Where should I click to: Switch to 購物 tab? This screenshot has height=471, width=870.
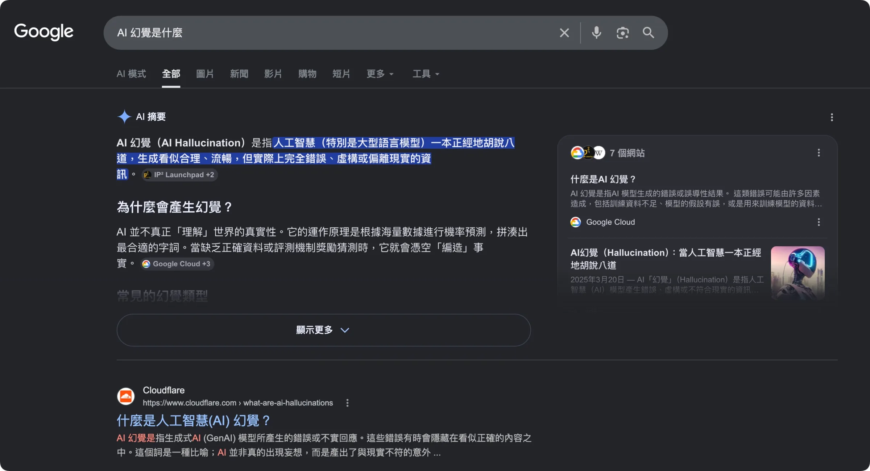click(307, 74)
